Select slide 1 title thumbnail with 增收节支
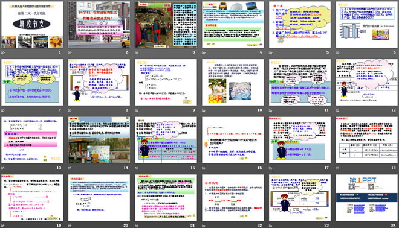 pos(32,25)
